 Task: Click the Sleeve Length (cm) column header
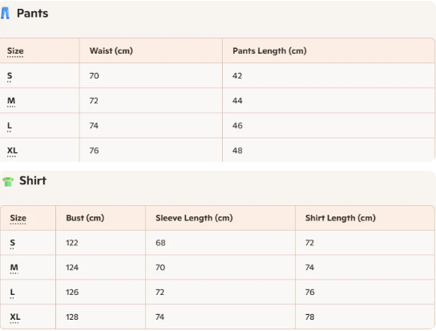(x=194, y=218)
